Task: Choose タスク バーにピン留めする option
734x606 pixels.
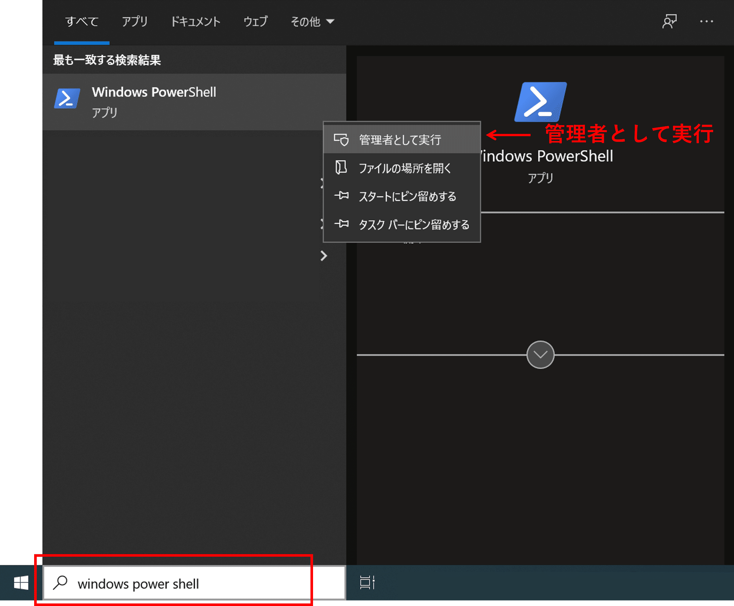Action: 414,224
